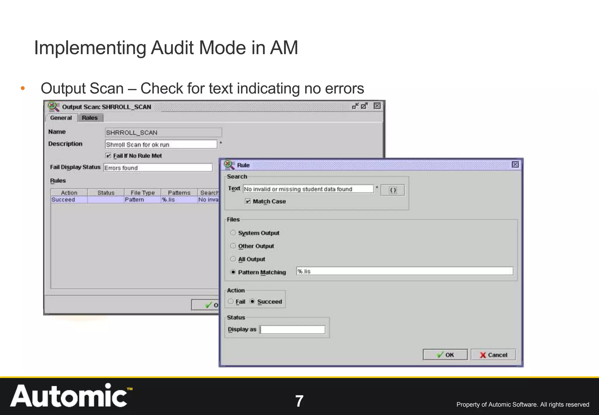The image size is (599, 415).
Task: Close the Rule dialog with the X
Action: point(515,164)
